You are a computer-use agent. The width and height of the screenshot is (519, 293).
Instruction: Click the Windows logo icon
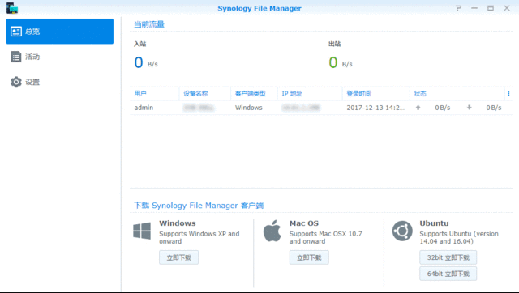tap(142, 231)
